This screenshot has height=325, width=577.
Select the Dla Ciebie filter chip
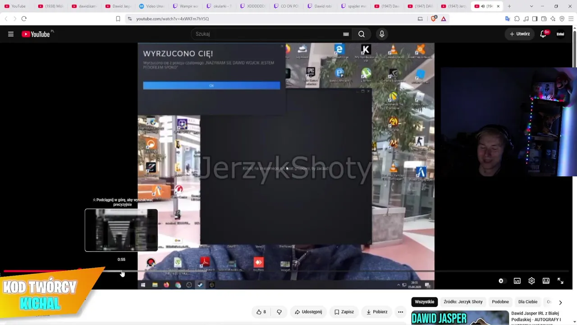[x=528, y=302]
